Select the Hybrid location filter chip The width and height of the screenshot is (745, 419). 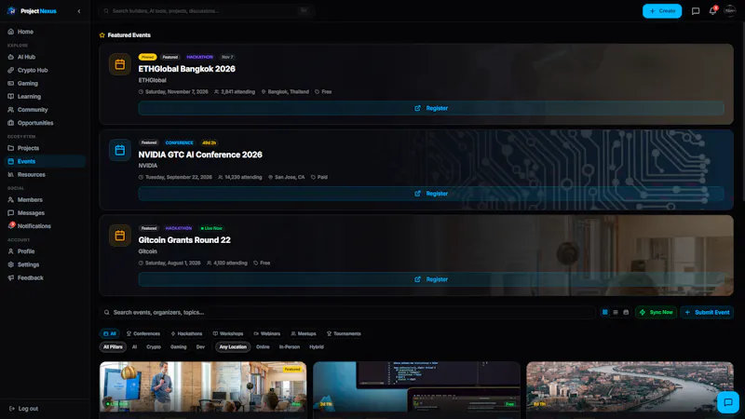317,347
